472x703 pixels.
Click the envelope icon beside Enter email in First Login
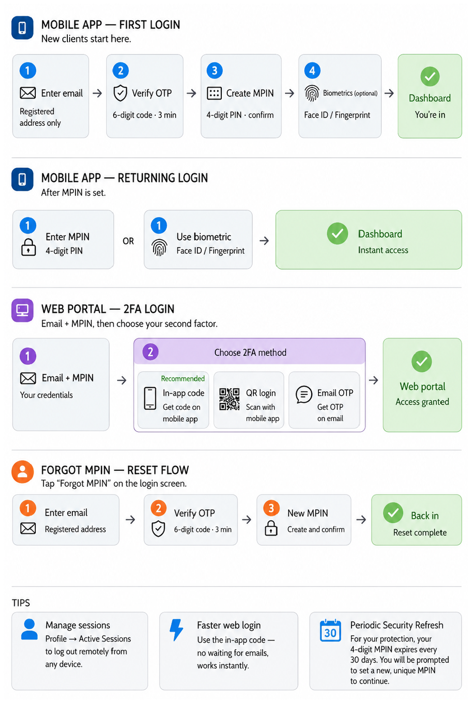[28, 93]
